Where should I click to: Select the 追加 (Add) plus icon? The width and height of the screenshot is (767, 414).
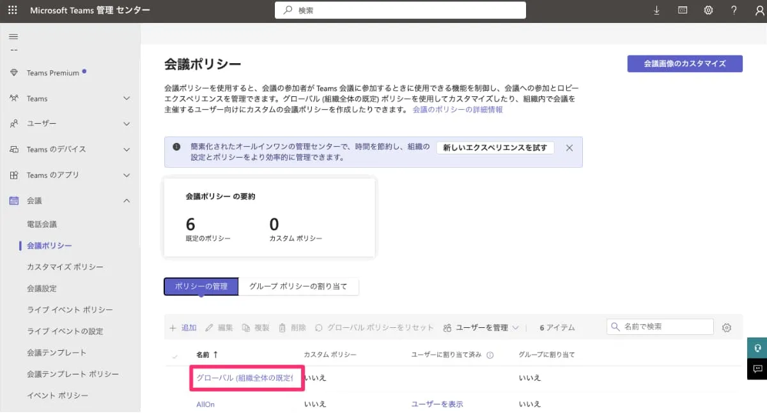tap(173, 327)
